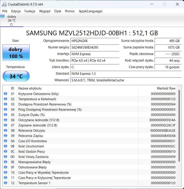Screen dimensions: 184x189
Task: Open the Funkcje menu
Action: [x=30, y=11]
